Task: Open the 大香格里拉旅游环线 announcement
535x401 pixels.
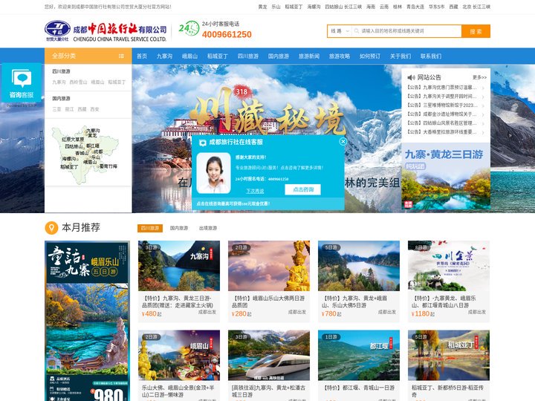Action: tap(442, 131)
